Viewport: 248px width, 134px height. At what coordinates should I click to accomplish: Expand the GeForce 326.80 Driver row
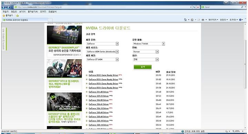pos(87,100)
